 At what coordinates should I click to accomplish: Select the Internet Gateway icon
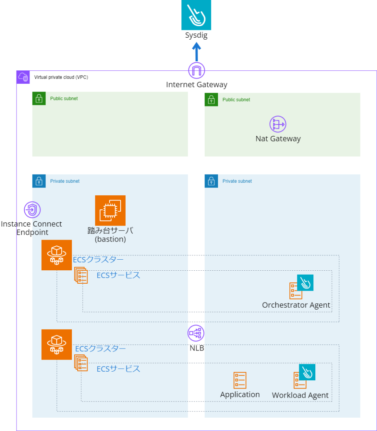click(x=196, y=70)
